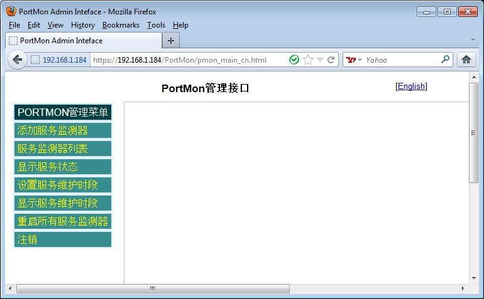Image resolution: width=484 pixels, height=299 pixels.
Task: Click the search magnifier icon
Action: (446, 60)
